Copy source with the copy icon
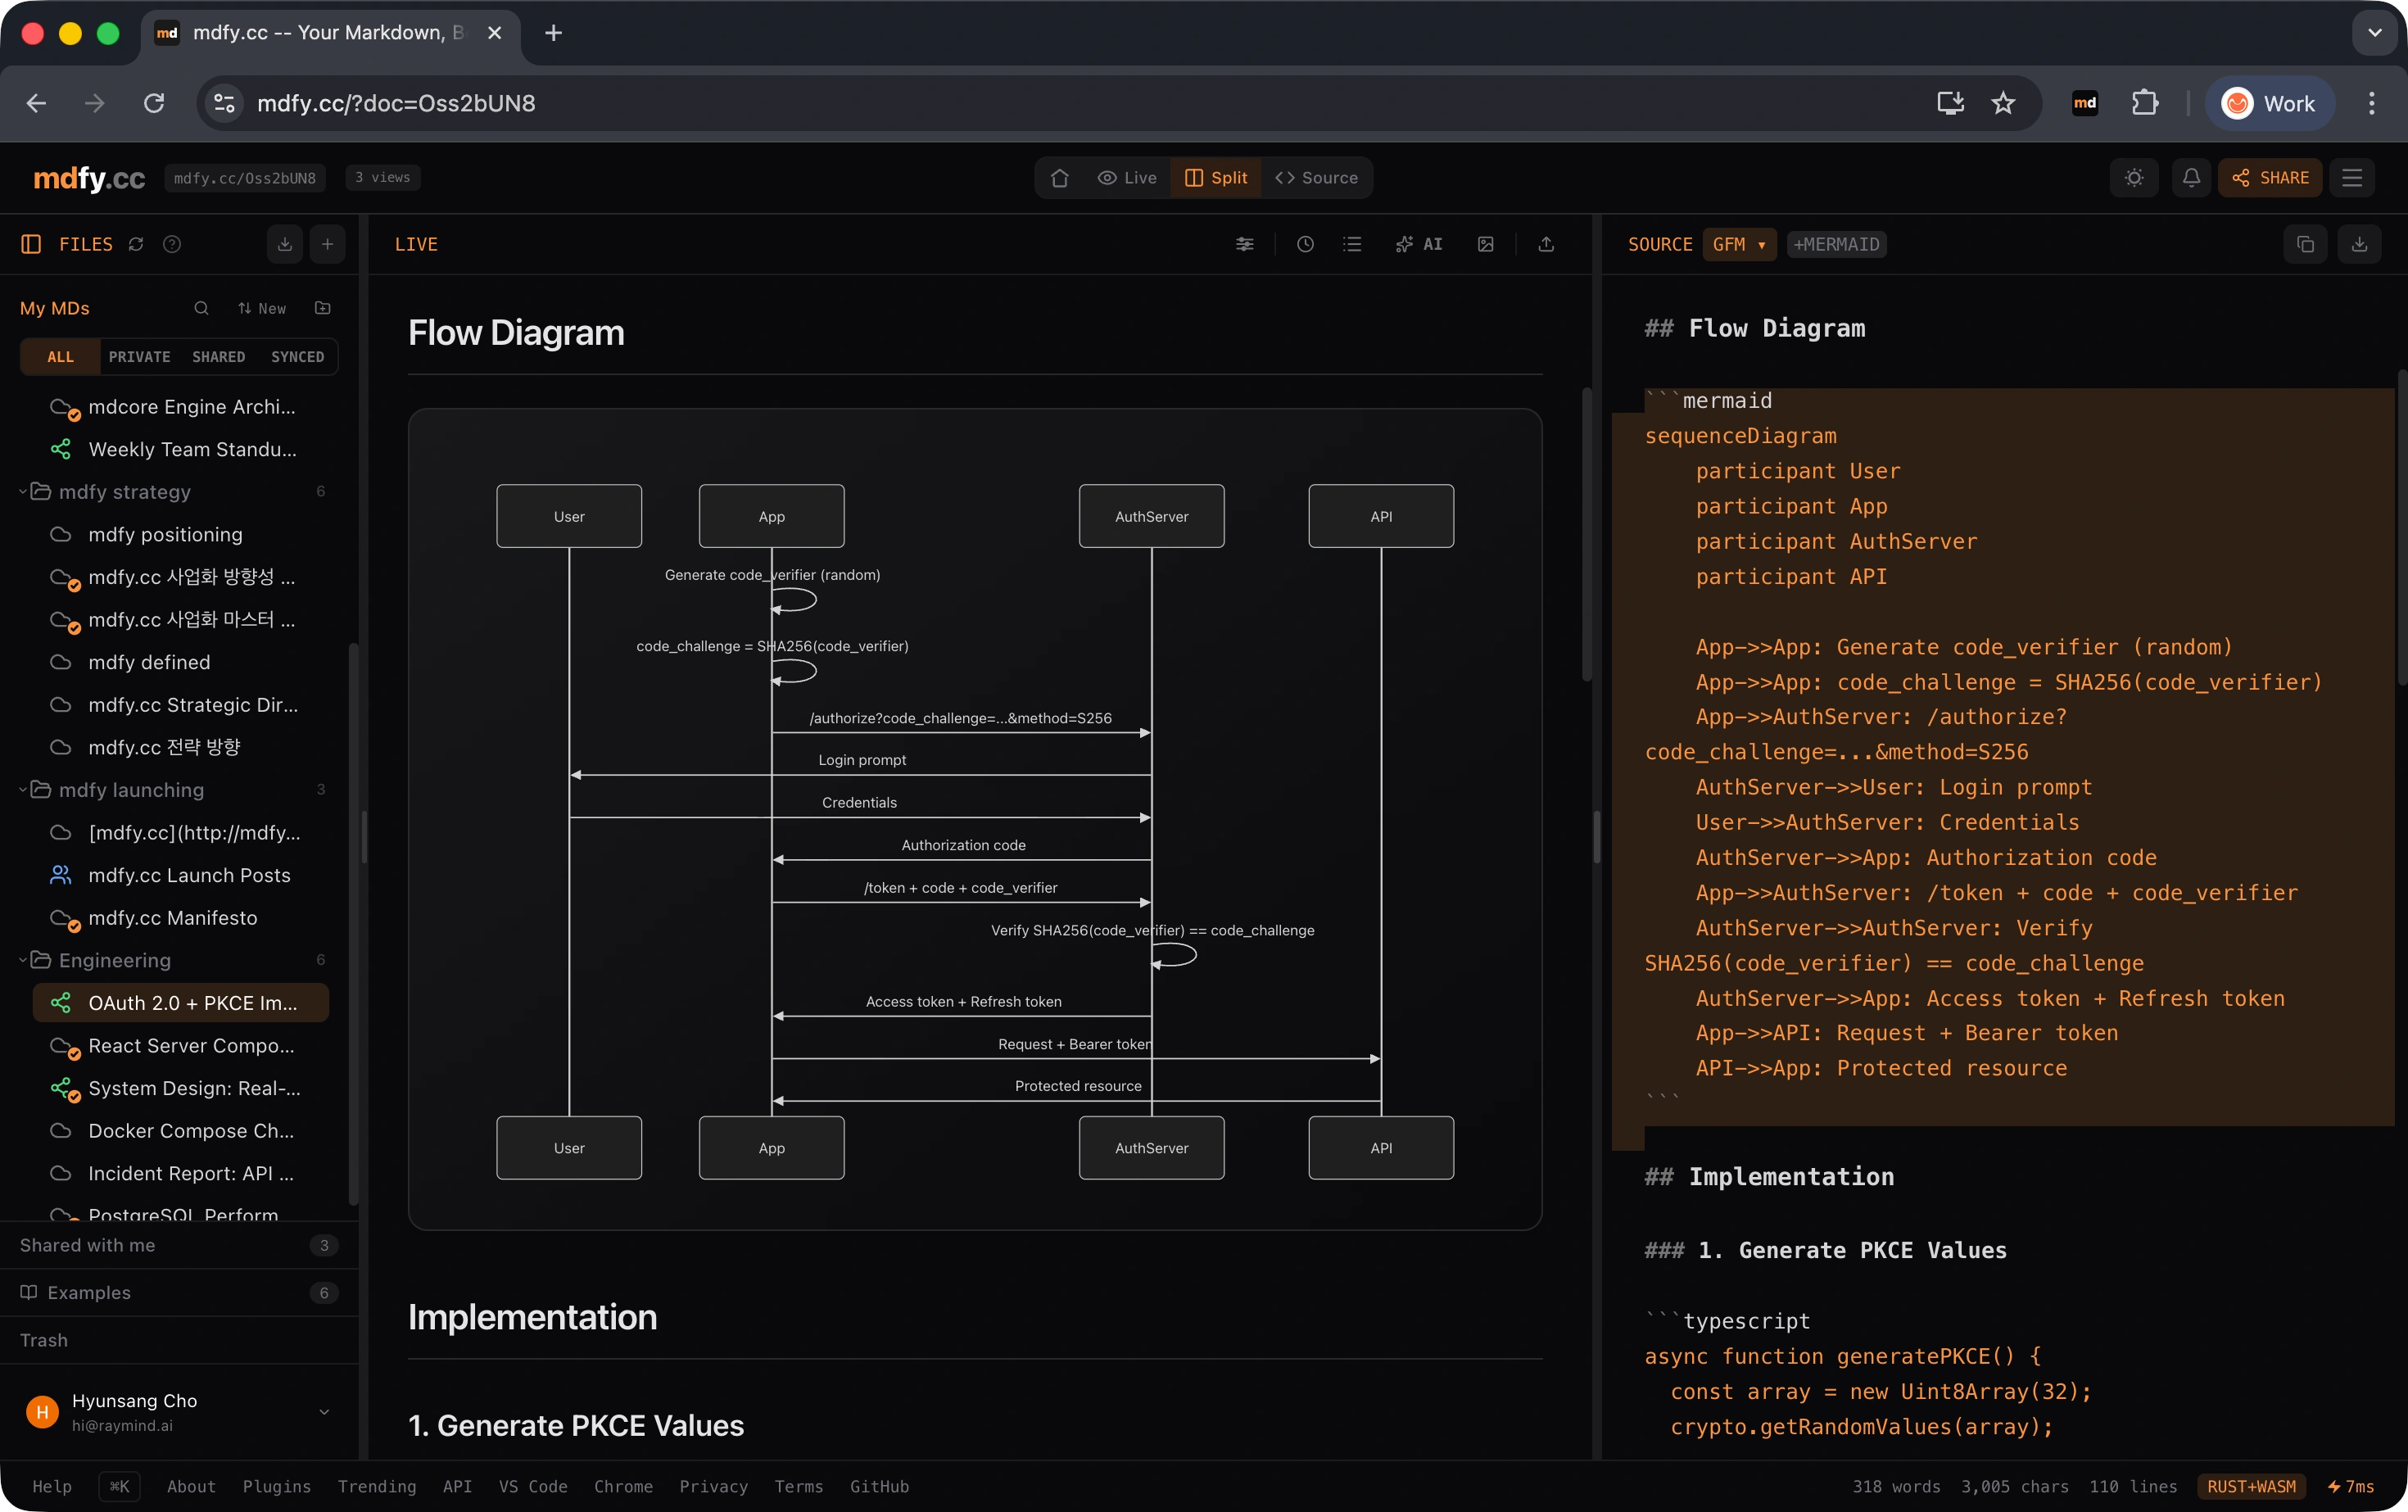Screen dimensions: 2408x1512 click(x=2305, y=244)
